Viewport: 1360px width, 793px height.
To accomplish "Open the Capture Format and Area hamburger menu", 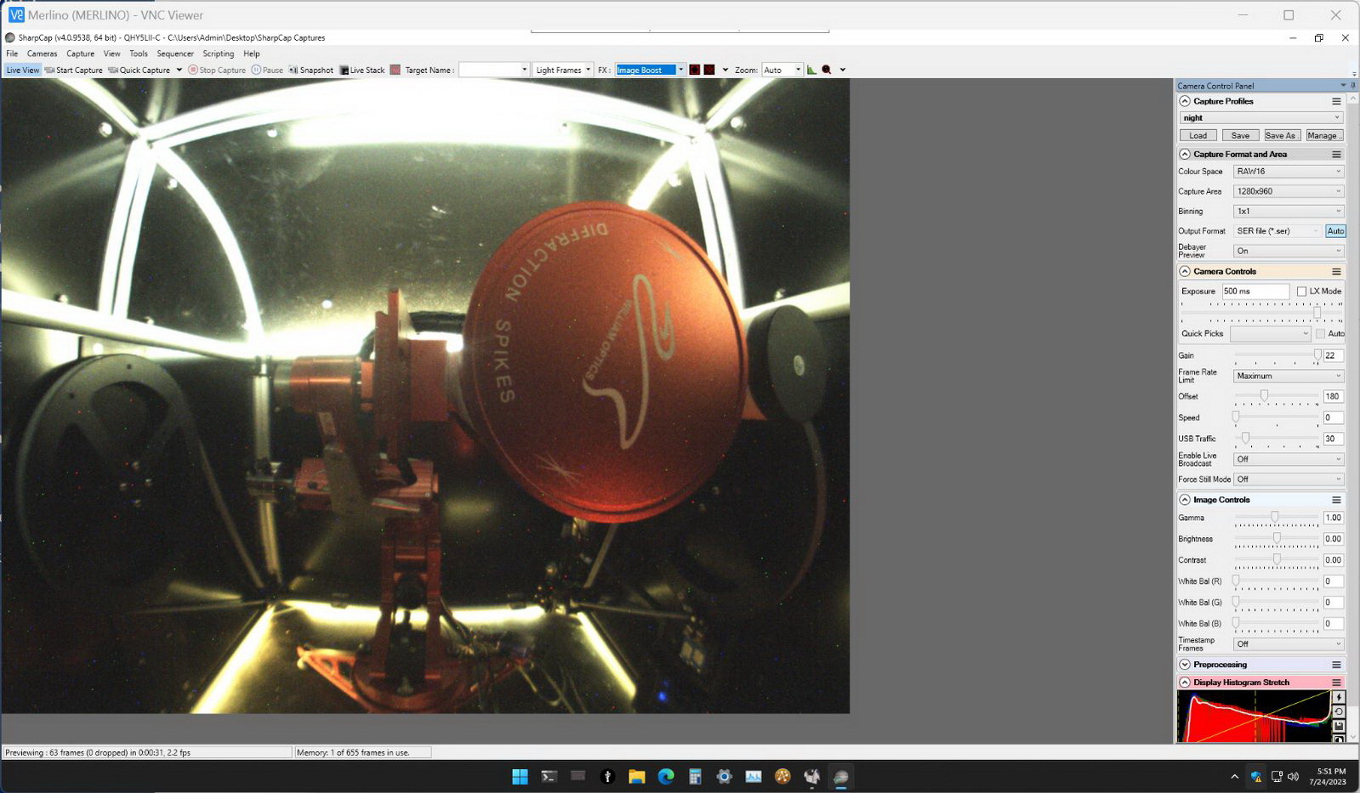I will (x=1336, y=155).
